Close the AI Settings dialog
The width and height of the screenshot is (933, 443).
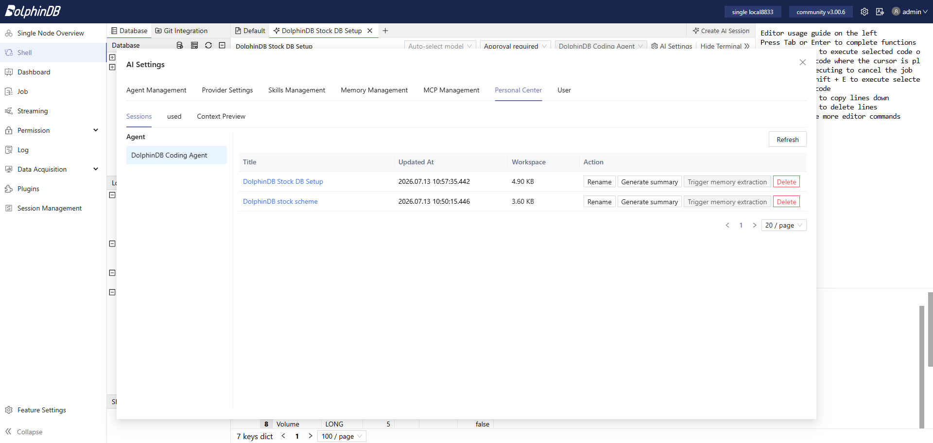(x=803, y=62)
